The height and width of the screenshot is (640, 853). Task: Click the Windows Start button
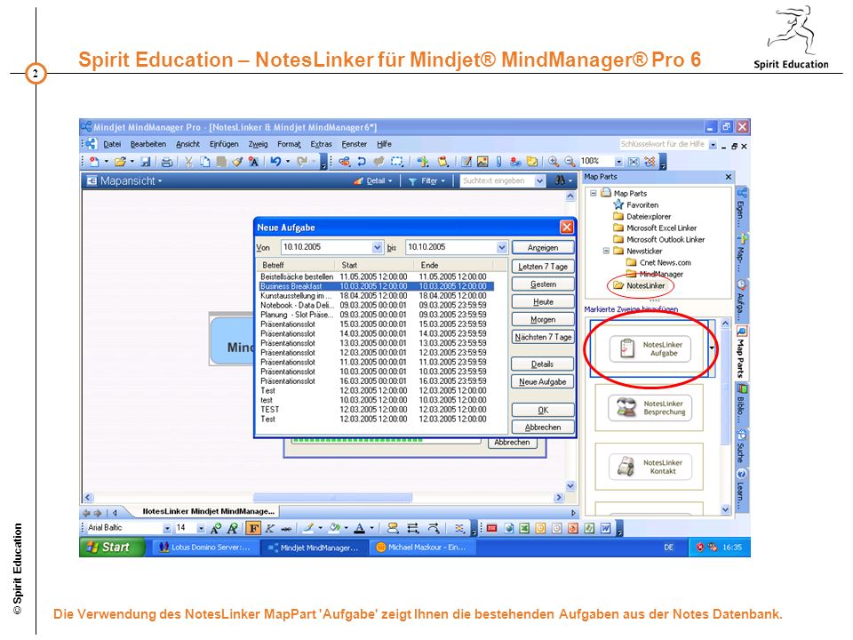113,548
